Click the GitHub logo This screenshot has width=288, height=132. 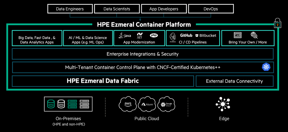point(186,35)
